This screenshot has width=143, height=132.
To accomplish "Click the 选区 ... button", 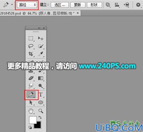I will tap(60, 5).
